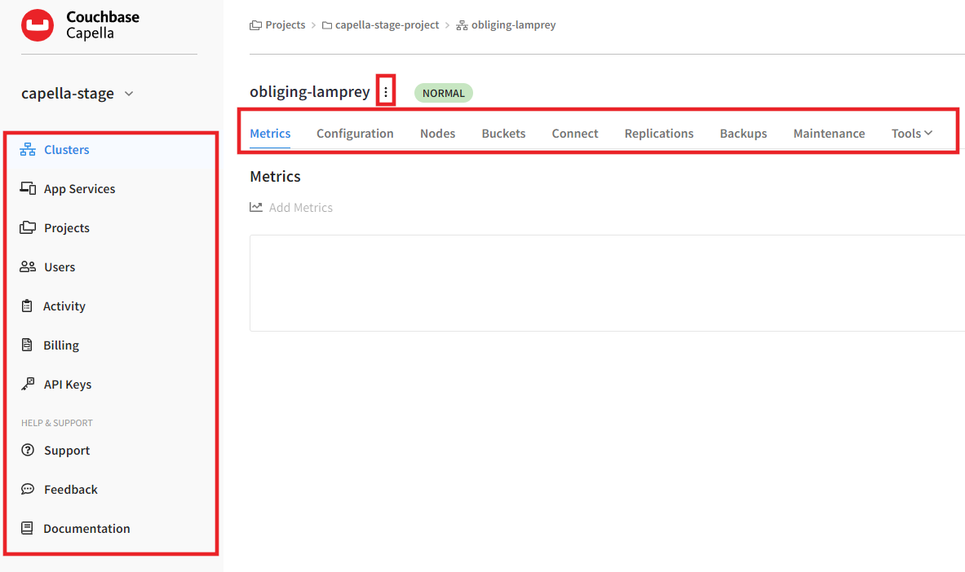Screen dimensions: 965x572
Task: Click the Metrics section heading
Action: pos(275,177)
